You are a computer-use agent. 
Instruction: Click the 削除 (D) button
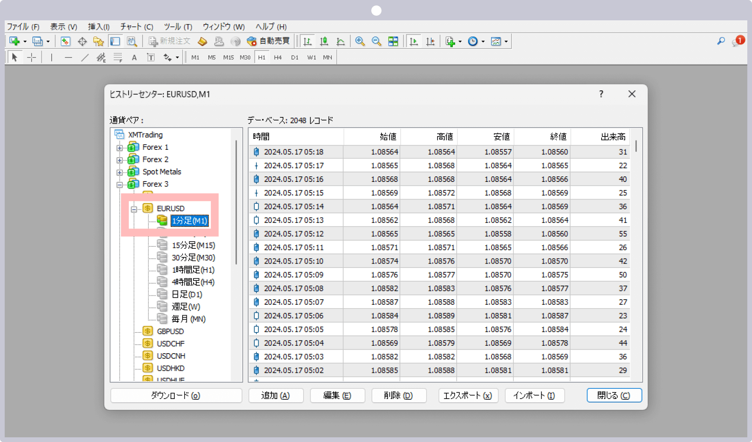pos(399,395)
